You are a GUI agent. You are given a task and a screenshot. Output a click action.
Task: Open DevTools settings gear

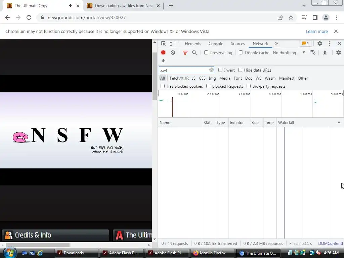click(320, 43)
